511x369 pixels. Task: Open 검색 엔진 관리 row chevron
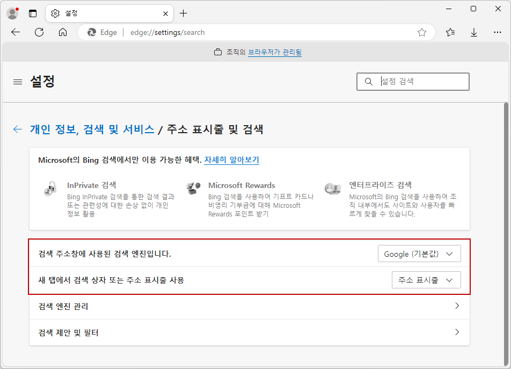457,306
